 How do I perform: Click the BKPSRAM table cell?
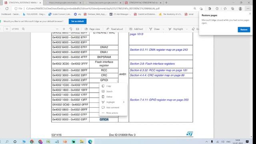[104, 57]
